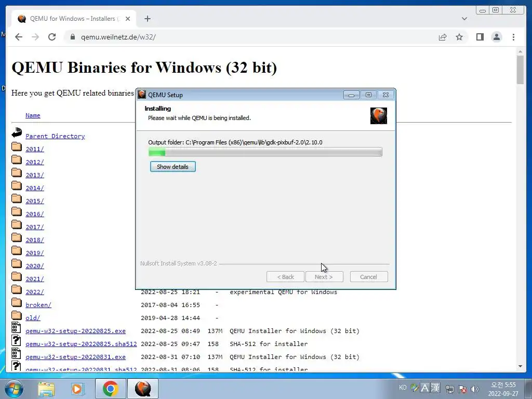Open the Windows Start menu
Viewport: 532px width, 399px height.
coord(14,389)
